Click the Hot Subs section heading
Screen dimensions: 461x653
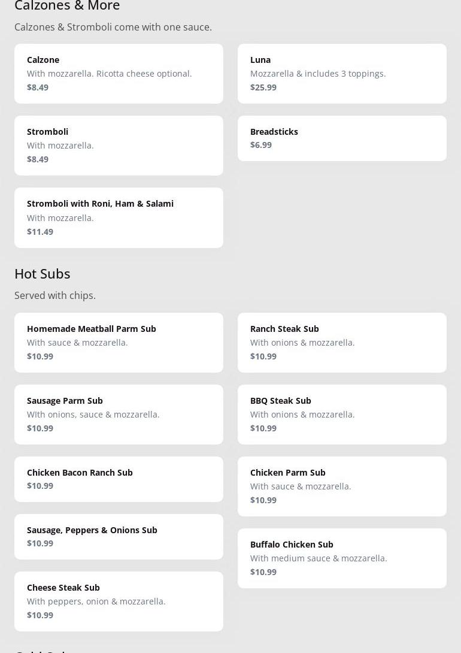[43, 274]
